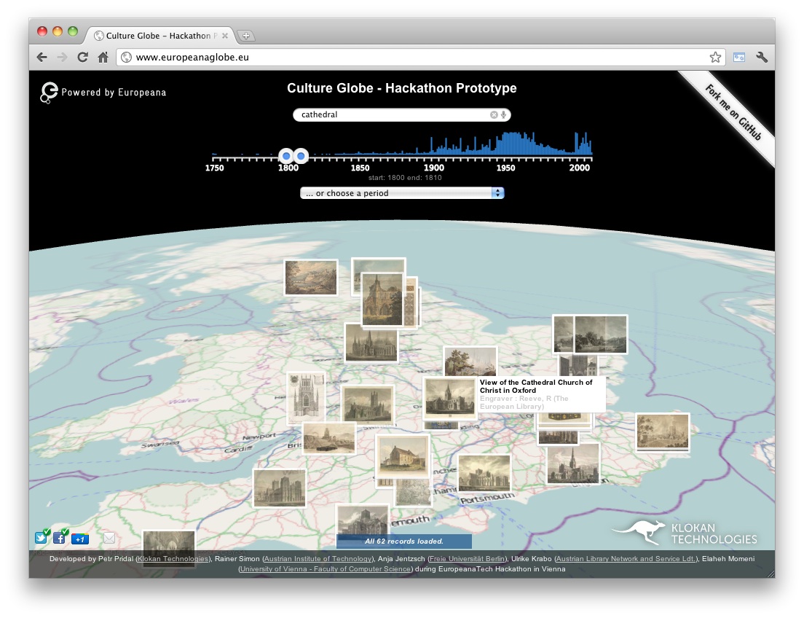Click the Facebook share icon
The width and height of the screenshot is (804, 618).
pos(60,539)
